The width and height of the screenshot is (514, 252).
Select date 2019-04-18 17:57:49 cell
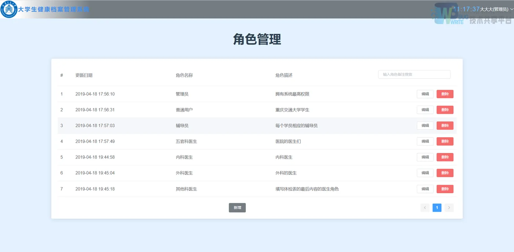pos(95,141)
